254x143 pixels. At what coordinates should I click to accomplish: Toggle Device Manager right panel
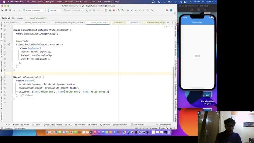[x=175, y=30]
